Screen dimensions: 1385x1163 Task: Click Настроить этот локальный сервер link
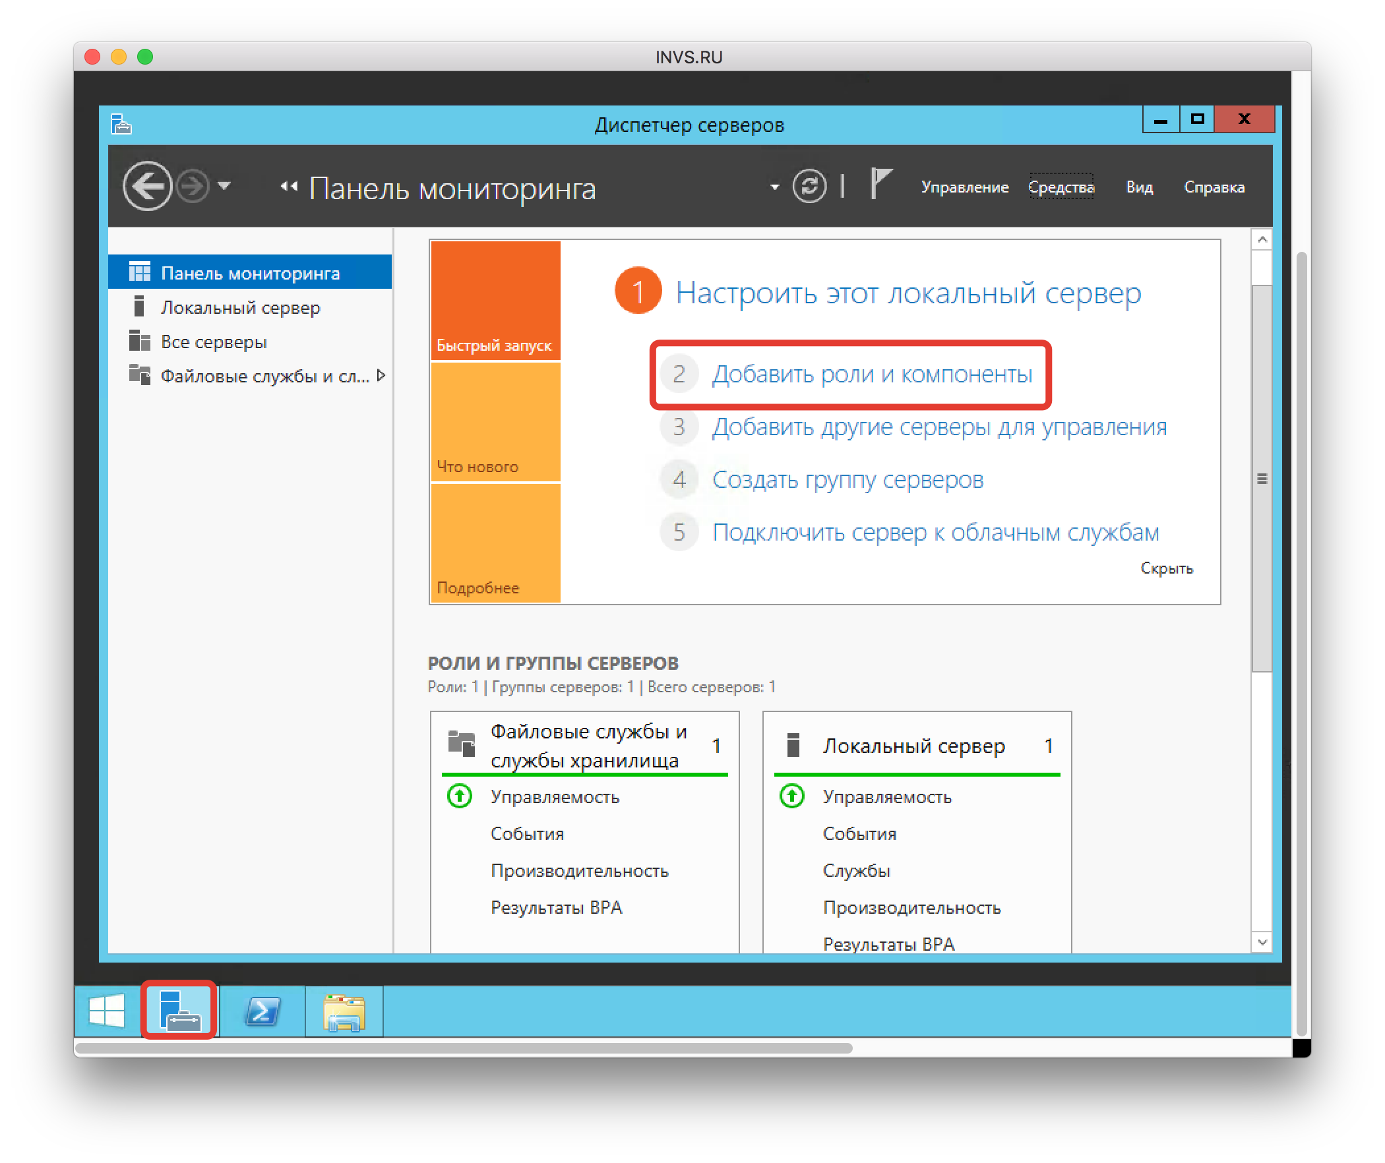[908, 292]
